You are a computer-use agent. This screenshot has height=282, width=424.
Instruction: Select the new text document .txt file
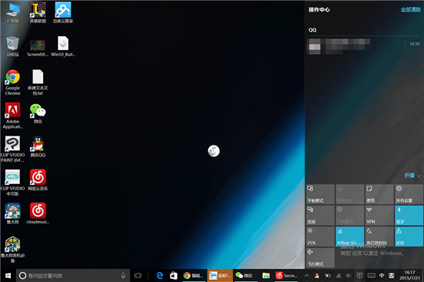pos(38,82)
